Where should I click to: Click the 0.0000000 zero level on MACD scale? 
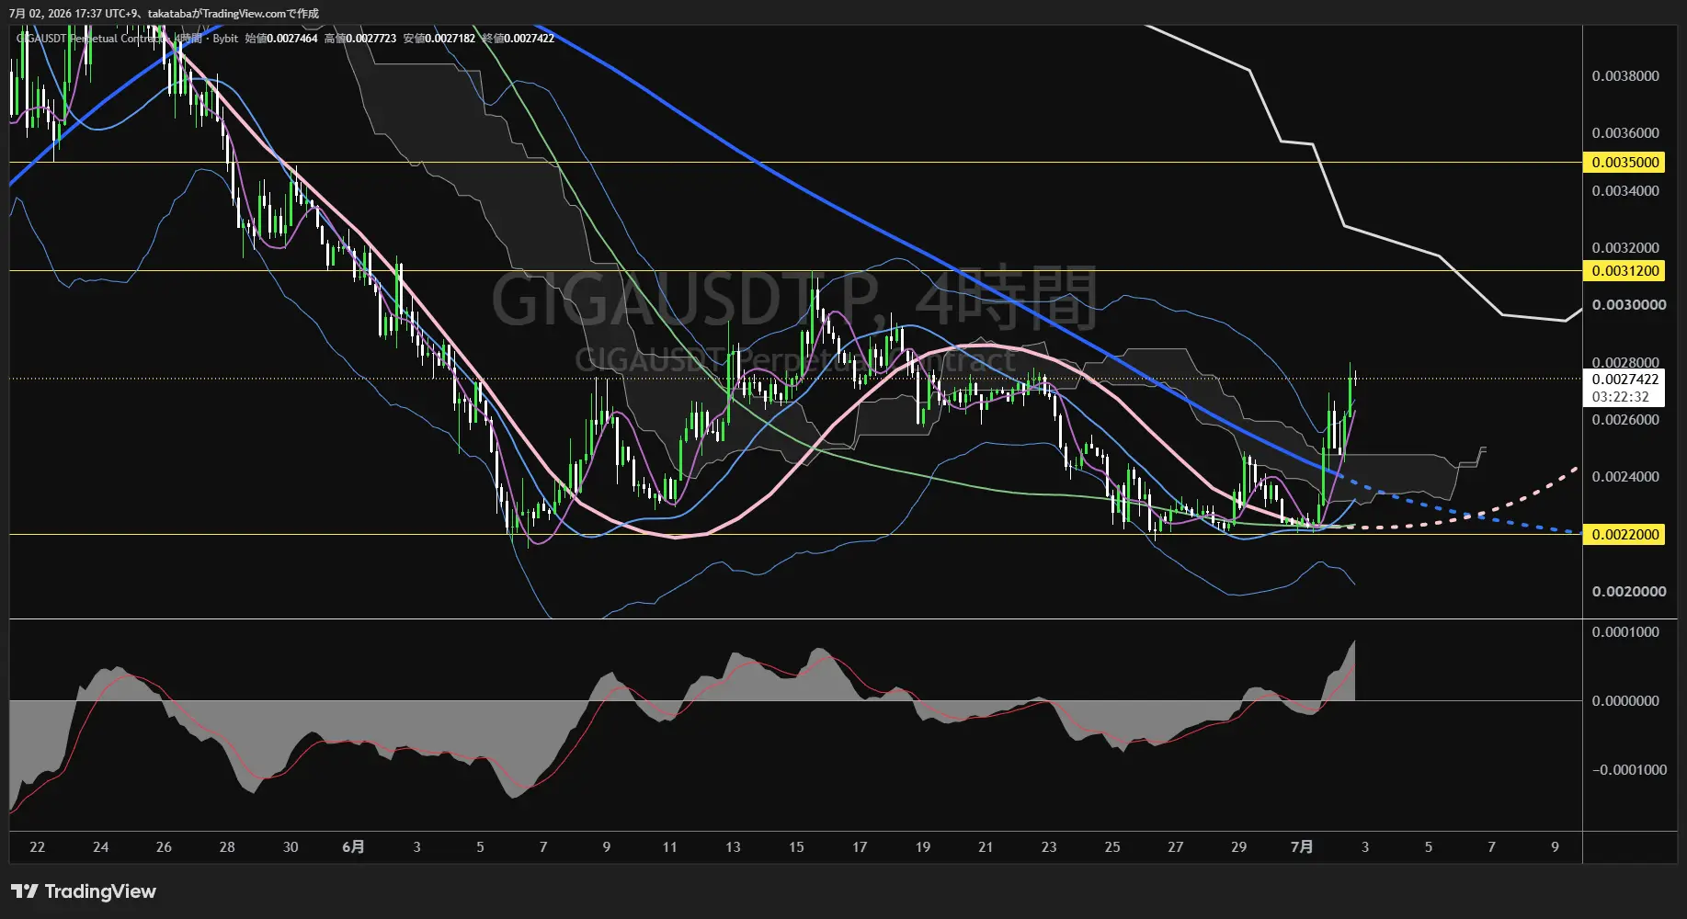click(1625, 701)
